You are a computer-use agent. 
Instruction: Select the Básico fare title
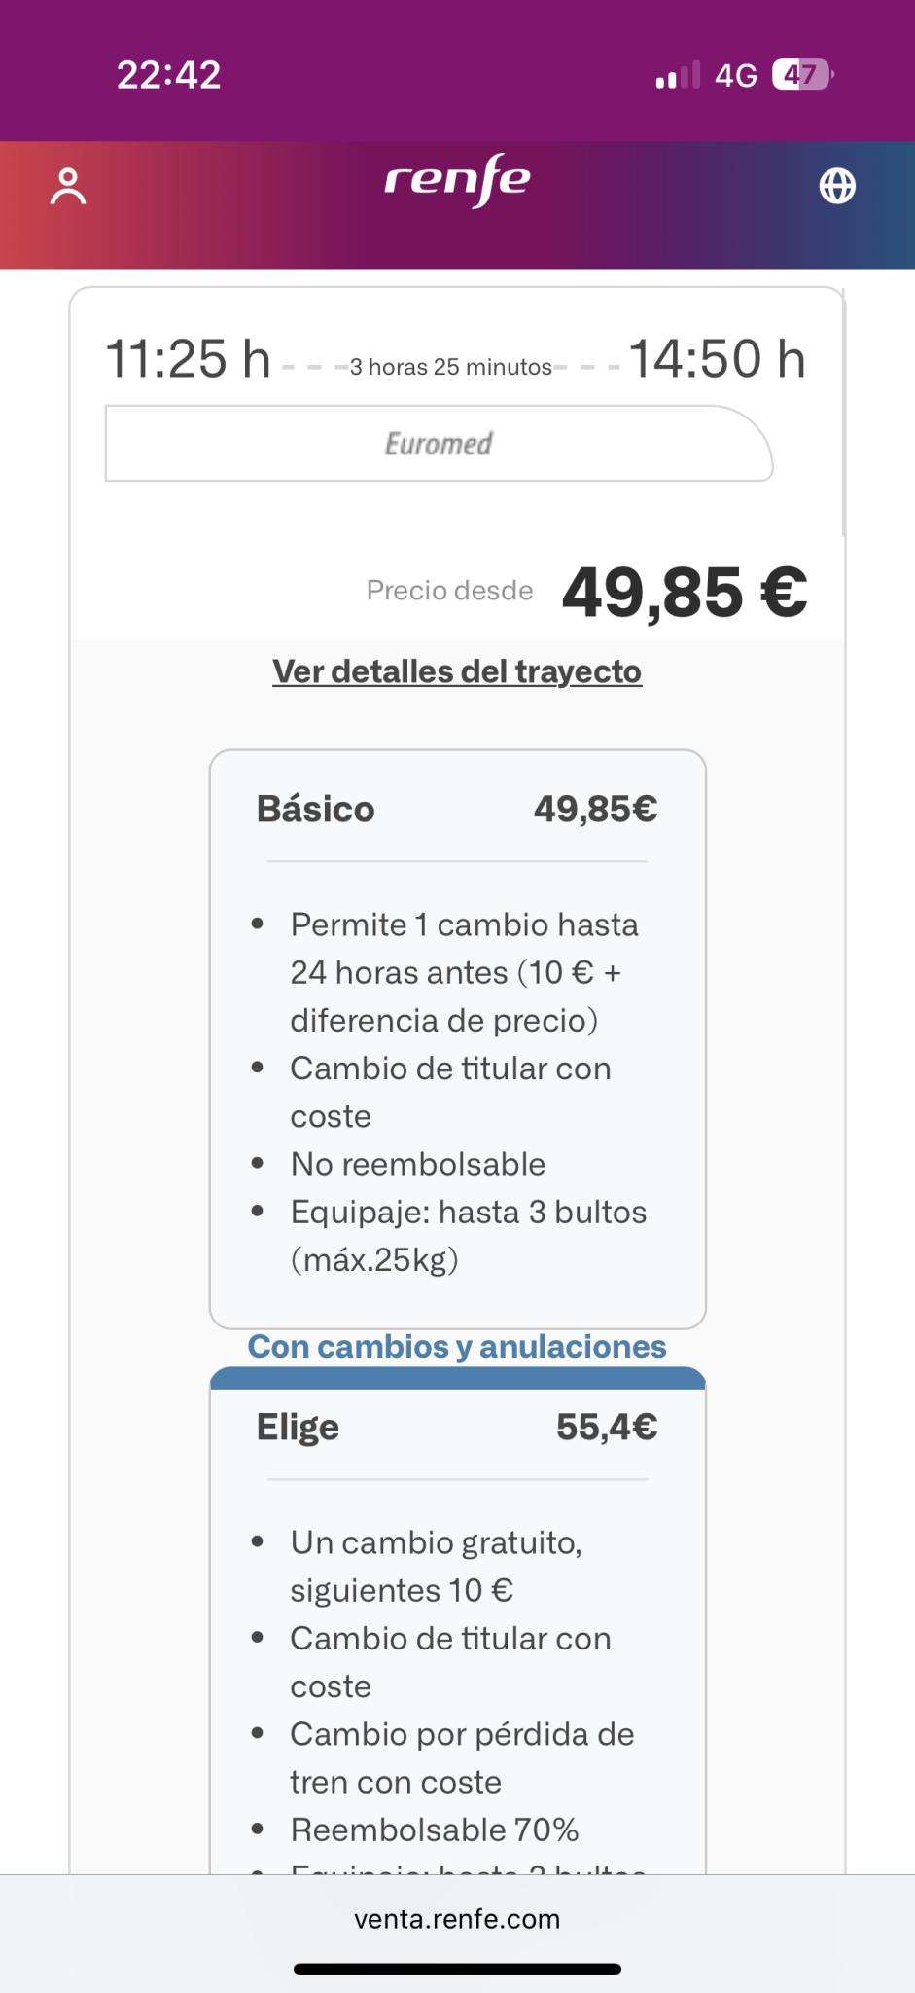click(315, 810)
